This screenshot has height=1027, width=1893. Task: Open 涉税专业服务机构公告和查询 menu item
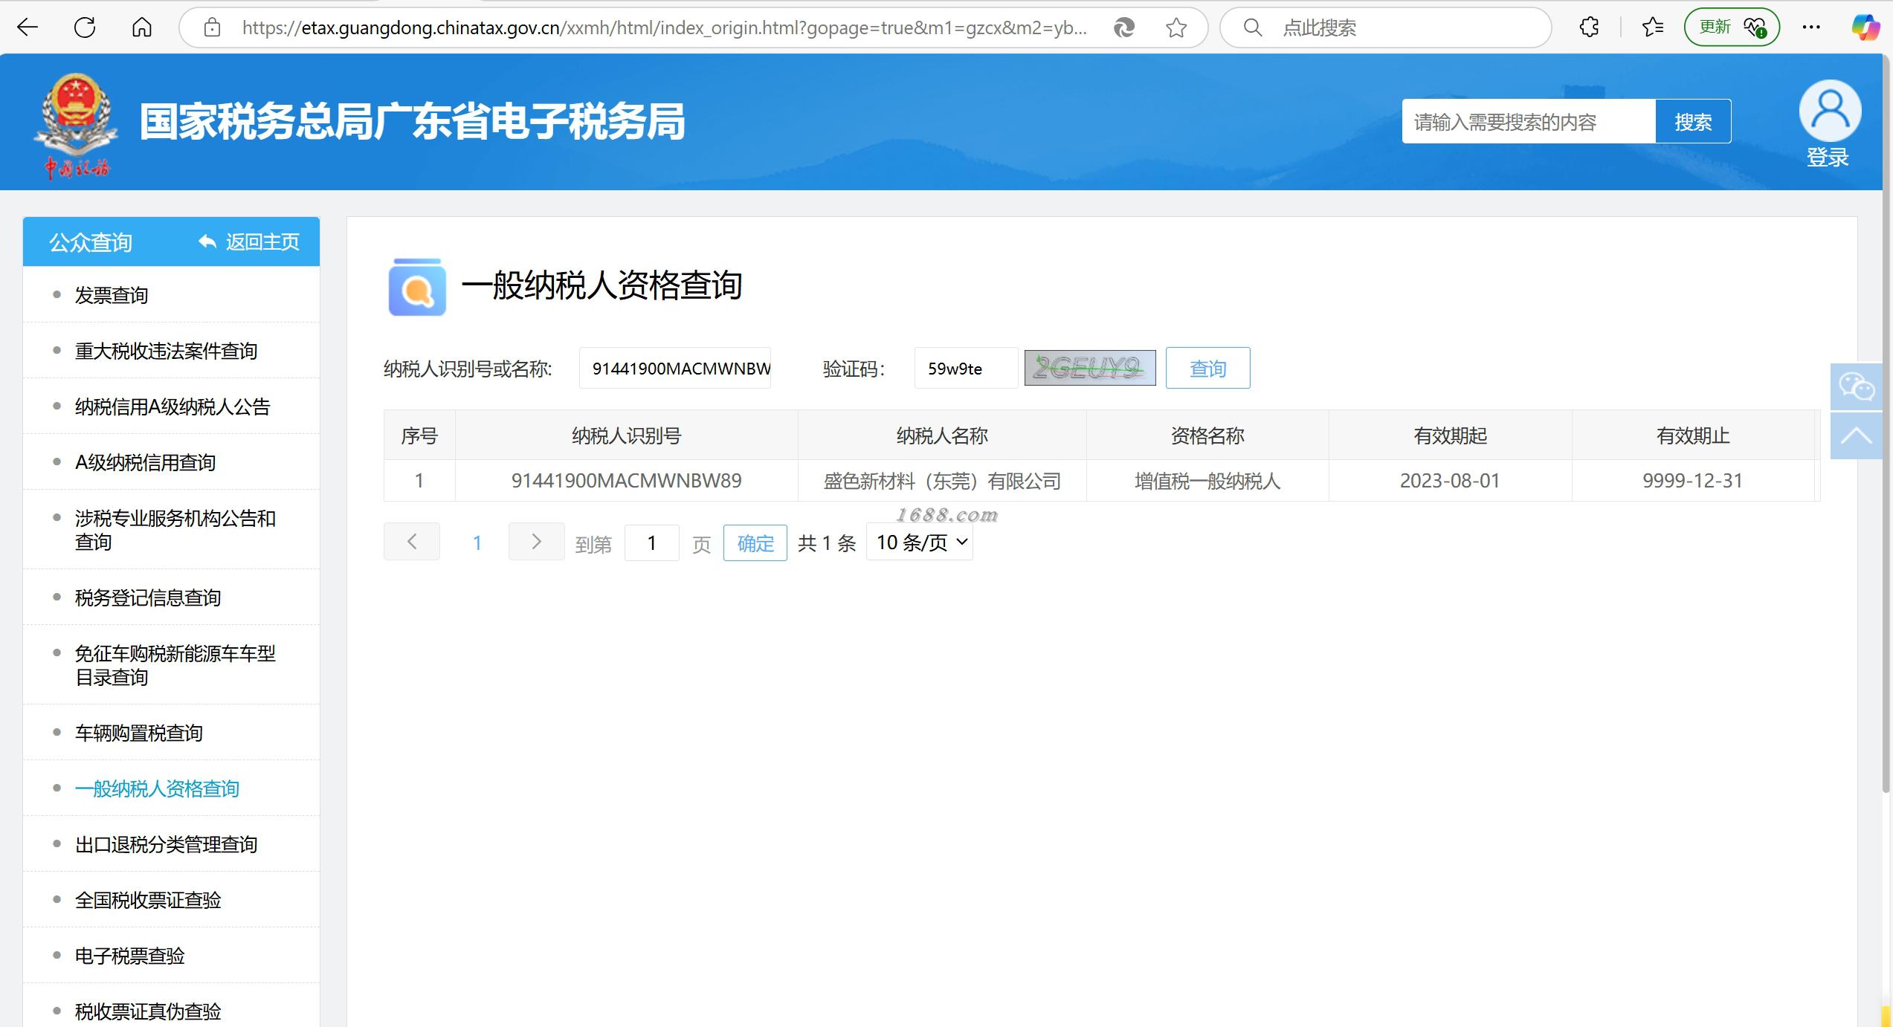click(x=175, y=529)
